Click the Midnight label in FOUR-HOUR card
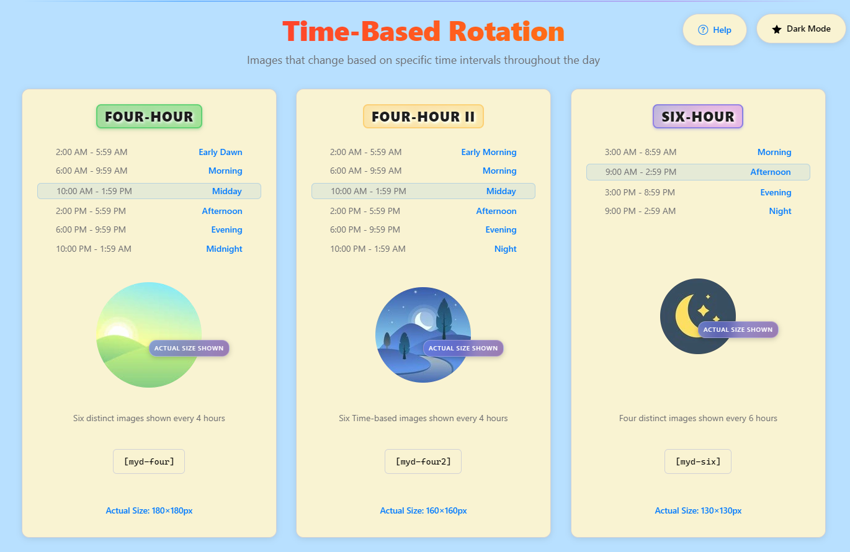The width and height of the screenshot is (850, 552). (224, 249)
